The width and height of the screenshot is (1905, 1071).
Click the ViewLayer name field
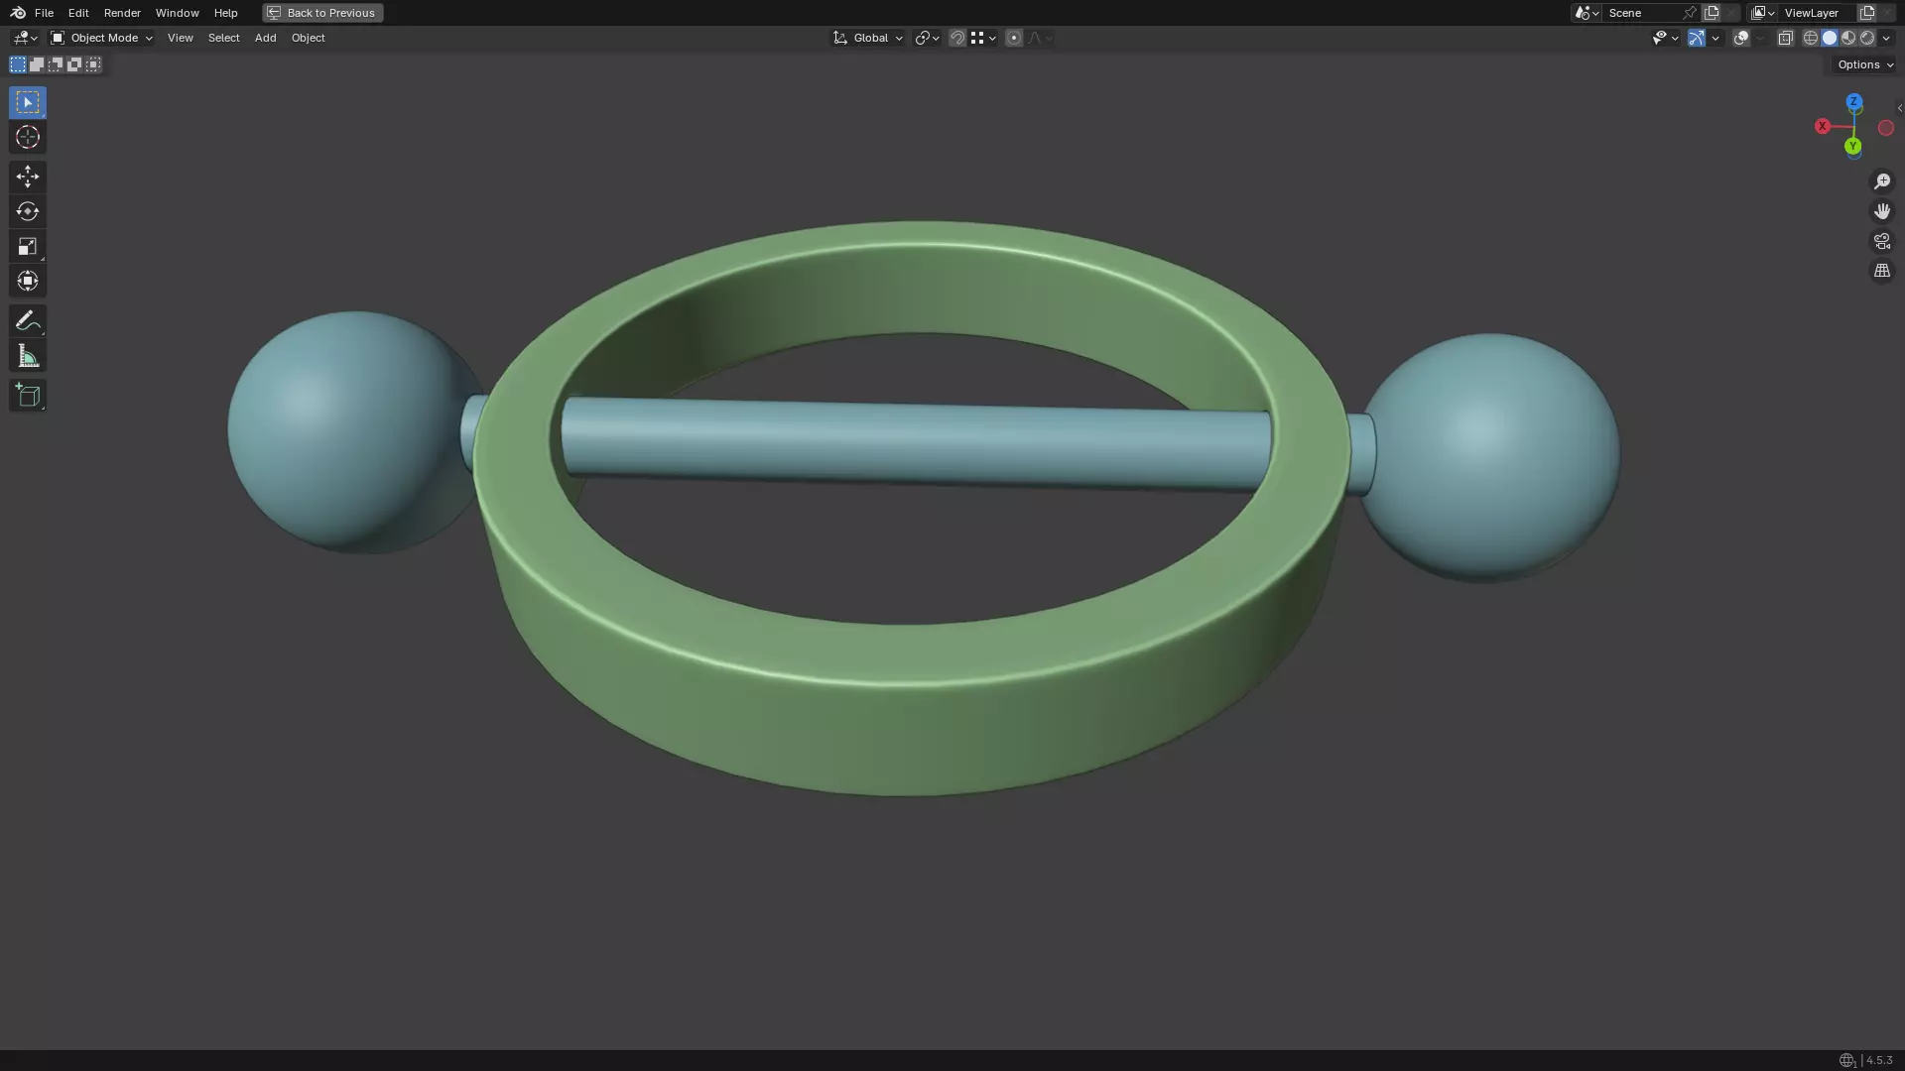pos(1818,13)
